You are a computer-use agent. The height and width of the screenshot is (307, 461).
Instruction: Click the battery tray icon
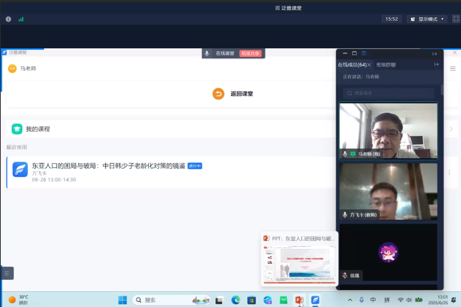[418, 300]
